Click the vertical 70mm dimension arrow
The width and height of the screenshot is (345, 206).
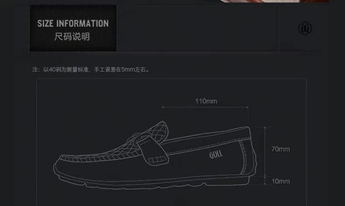point(265,151)
